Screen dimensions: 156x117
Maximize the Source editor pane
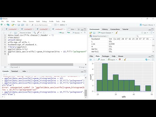pyautogui.click(x=85, y=30)
